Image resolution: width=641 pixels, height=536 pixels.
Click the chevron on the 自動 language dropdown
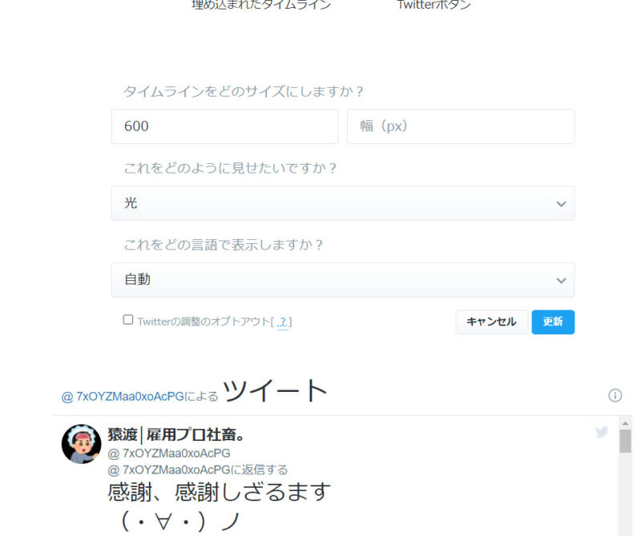click(x=562, y=280)
